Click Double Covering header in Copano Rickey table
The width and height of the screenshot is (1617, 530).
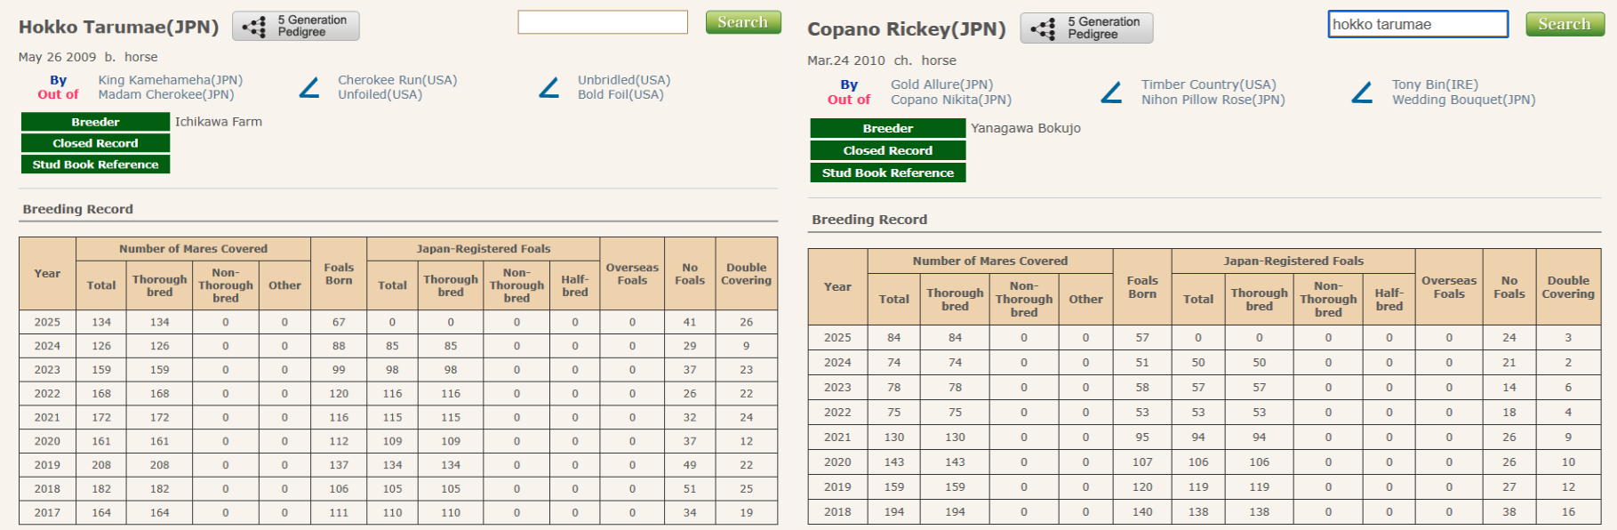pyautogui.click(x=1568, y=287)
